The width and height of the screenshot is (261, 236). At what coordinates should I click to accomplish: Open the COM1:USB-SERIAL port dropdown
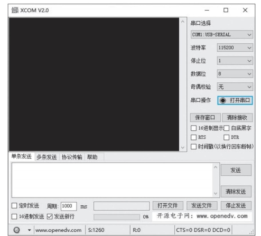222,35
